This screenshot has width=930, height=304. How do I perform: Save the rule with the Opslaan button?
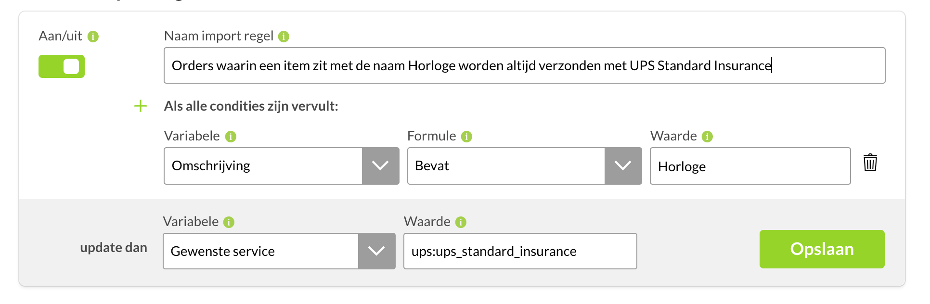coord(822,249)
